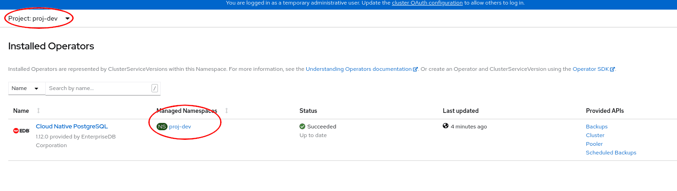Open the Scheduled Backups provided API
Image resolution: width=677 pixels, height=191 pixels.
(611, 153)
